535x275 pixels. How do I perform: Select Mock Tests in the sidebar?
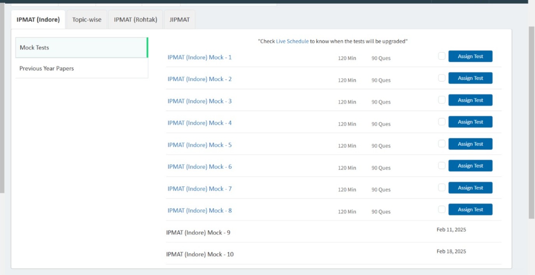click(x=81, y=48)
